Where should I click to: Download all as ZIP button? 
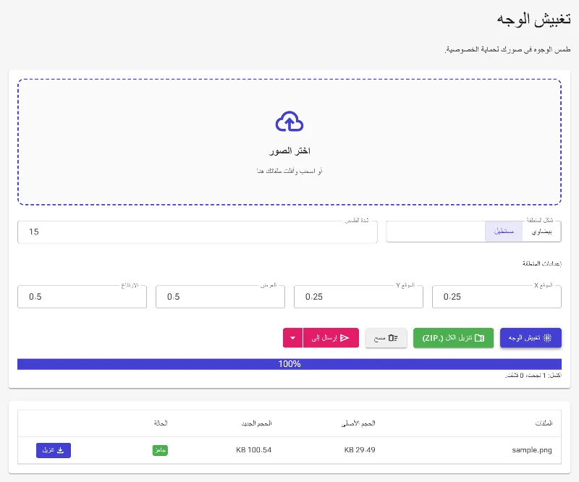(453, 338)
